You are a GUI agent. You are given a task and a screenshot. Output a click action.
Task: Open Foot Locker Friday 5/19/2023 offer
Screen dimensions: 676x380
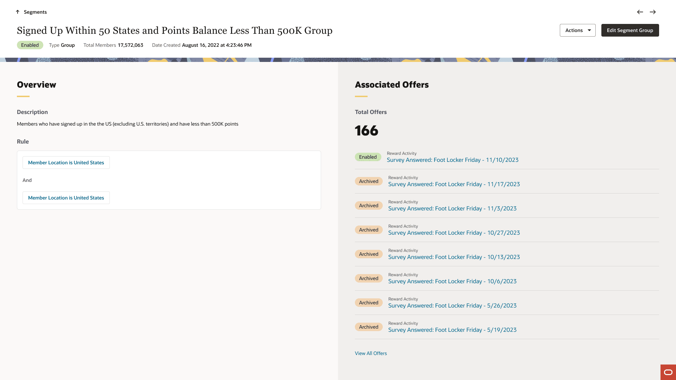tap(452, 330)
